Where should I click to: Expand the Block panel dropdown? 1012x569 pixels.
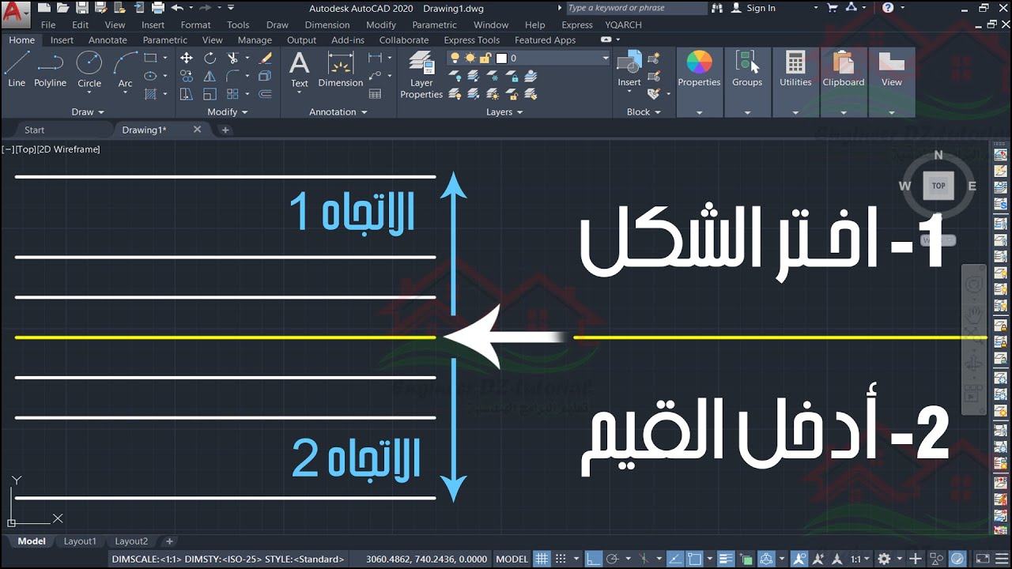pyautogui.click(x=644, y=112)
